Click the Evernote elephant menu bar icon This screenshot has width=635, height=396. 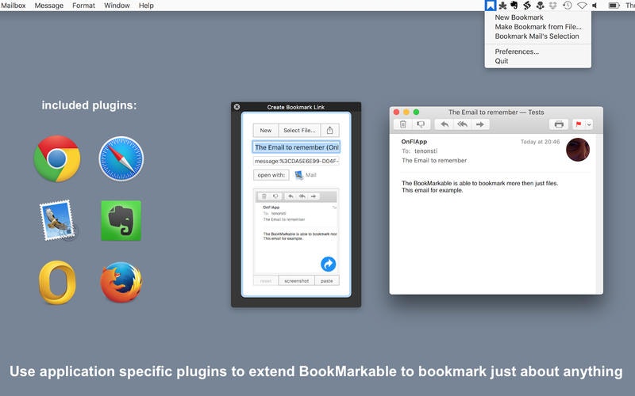(x=514, y=6)
